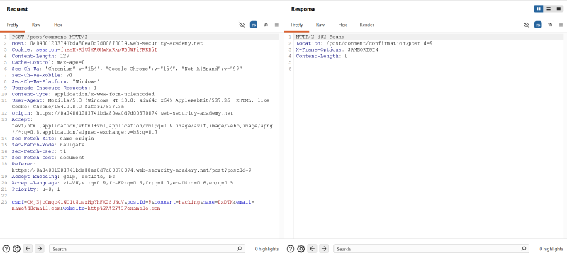567x258 pixels.
Task: Click the Sec-Fetch-Mode: navigate line
Action: (x=48, y=145)
